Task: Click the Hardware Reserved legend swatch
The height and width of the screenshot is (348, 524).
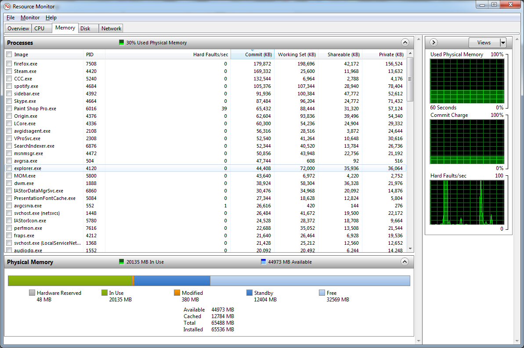Action: (32, 293)
